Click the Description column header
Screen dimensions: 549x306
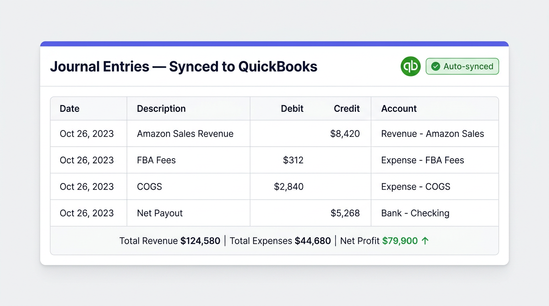tap(161, 108)
